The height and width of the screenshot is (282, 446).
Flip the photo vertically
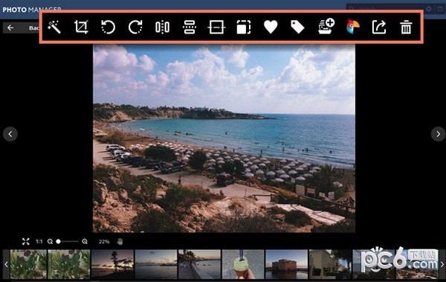coord(190,28)
